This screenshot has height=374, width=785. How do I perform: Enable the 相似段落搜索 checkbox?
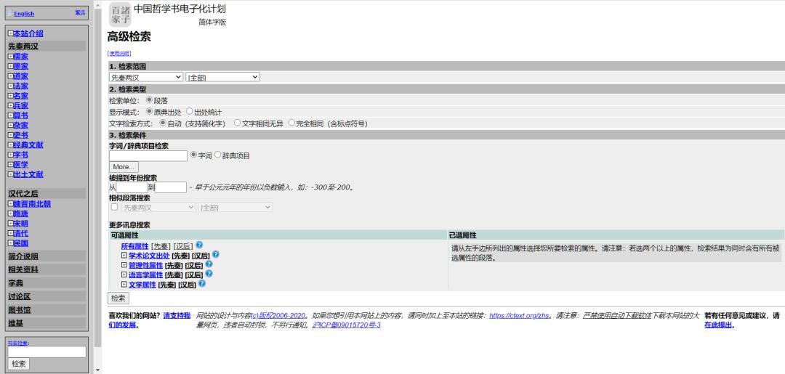(114, 207)
